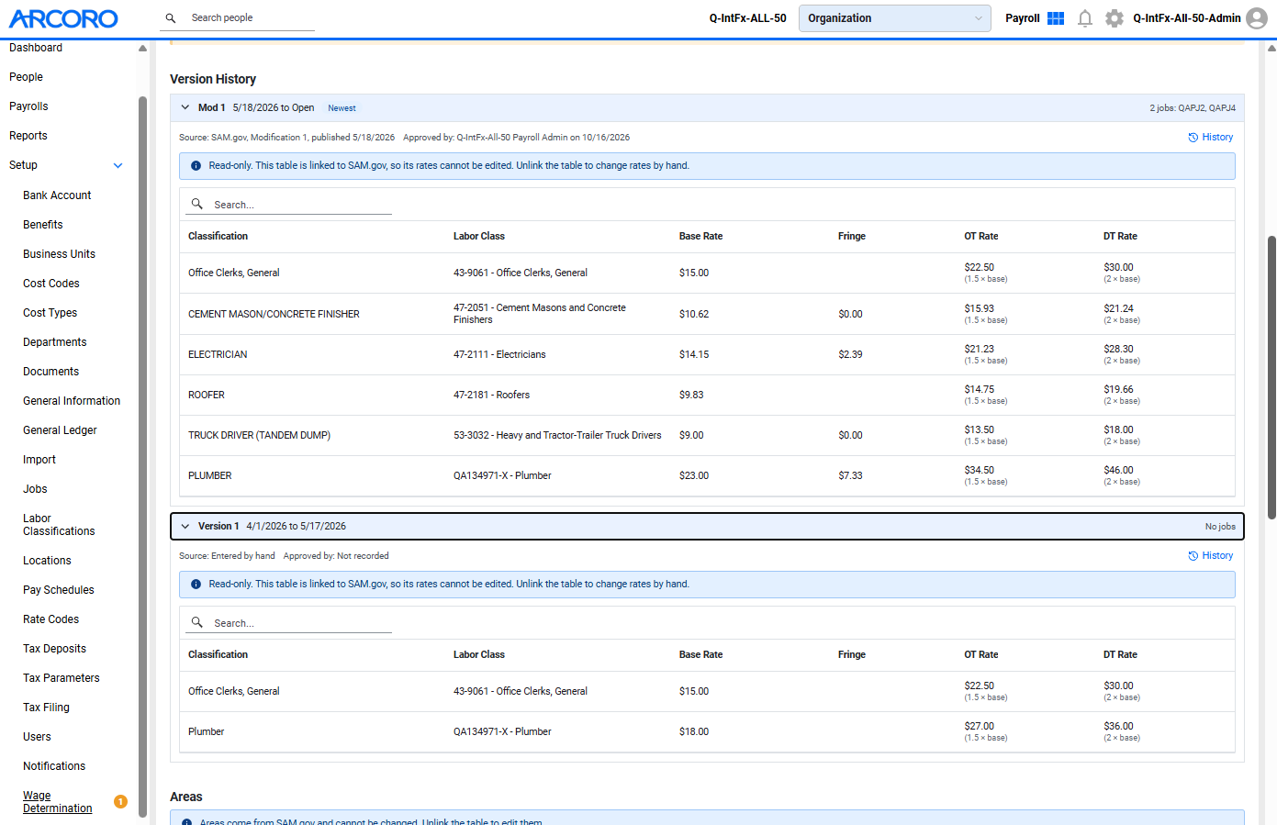Collapse the Version 1 section

coord(185,526)
